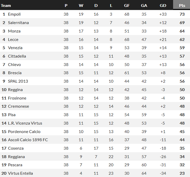Click the GF column header
The image size is (190, 177).
pyautogui.click(x=127, y=5)
